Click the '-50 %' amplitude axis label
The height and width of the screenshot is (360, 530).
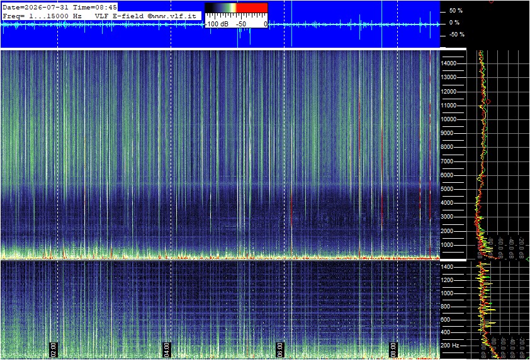click(456, 35)
